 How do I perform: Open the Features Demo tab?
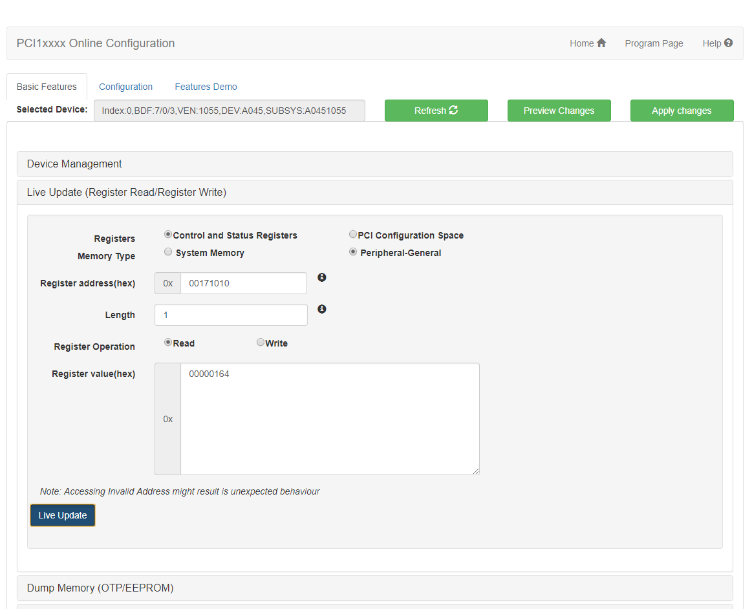[x=206, y=87]
